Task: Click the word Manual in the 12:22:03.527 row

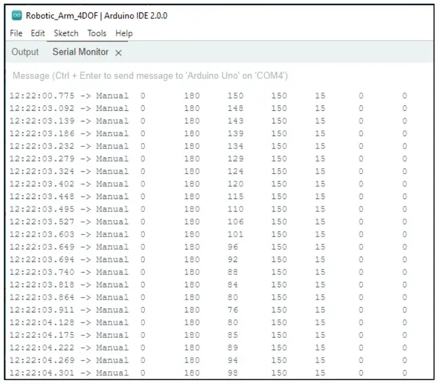Action: point(112,221)
